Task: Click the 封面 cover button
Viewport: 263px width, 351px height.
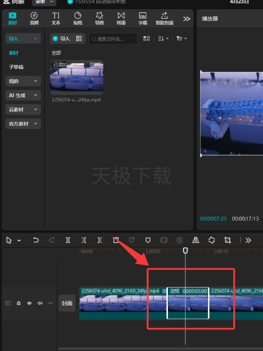Action: pos(67,303)
